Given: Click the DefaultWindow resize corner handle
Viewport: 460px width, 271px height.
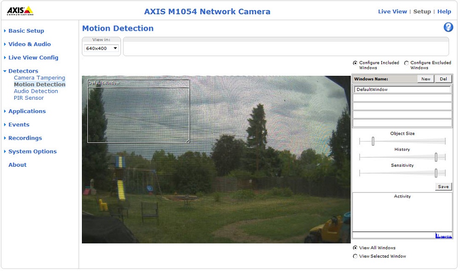Looking at the screenshot, I should 187,141.
